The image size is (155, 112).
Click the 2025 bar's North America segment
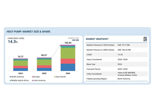pyautogui.click(x=44, y=69)
